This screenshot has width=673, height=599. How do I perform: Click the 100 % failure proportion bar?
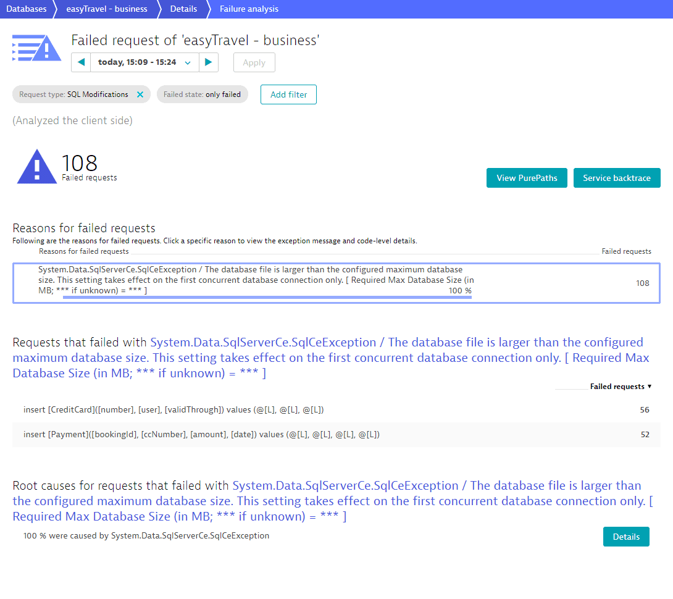click(x=267, y=296)
